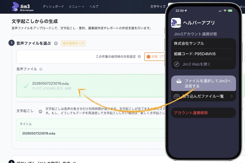
Task: Click the 文字サイズ label in the header
Action: (x=158, y=7)
